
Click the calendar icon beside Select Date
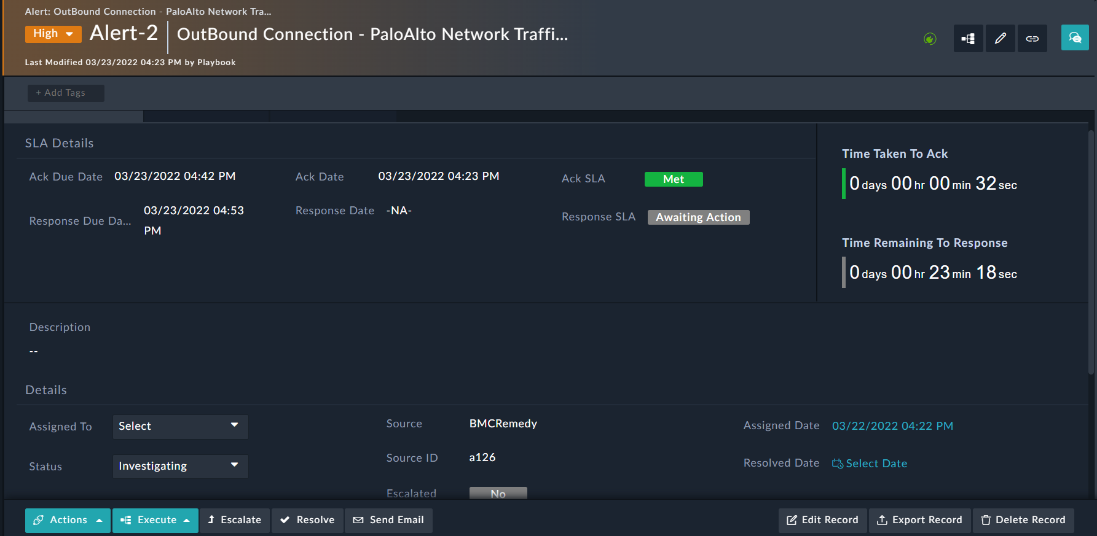(x=838, y=464)
